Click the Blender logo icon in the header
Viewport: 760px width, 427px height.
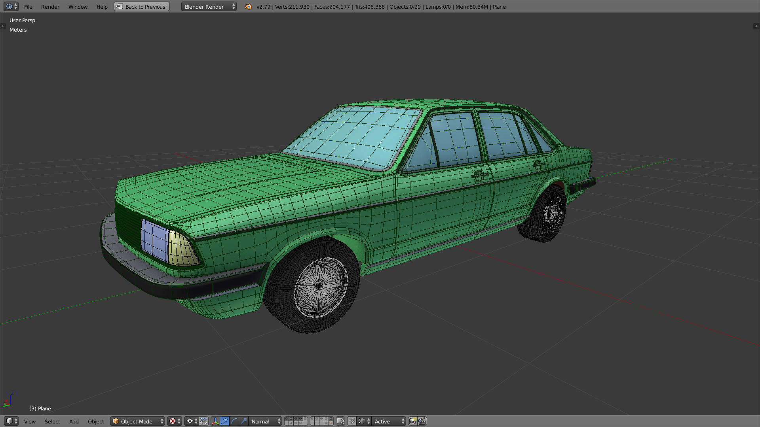click(248, 7)
